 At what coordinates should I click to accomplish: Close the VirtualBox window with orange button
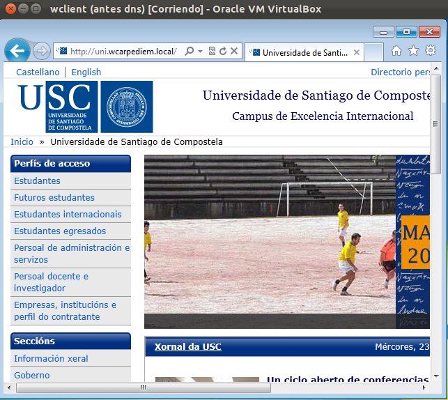(10, 9)
